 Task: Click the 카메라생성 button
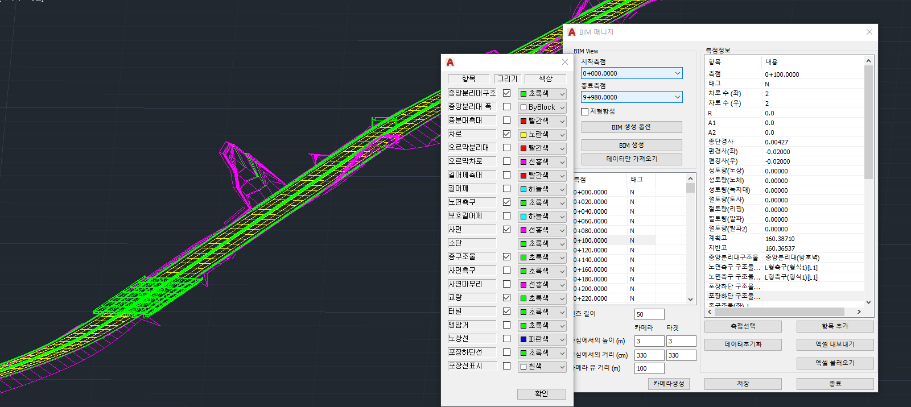click(669, 384)
